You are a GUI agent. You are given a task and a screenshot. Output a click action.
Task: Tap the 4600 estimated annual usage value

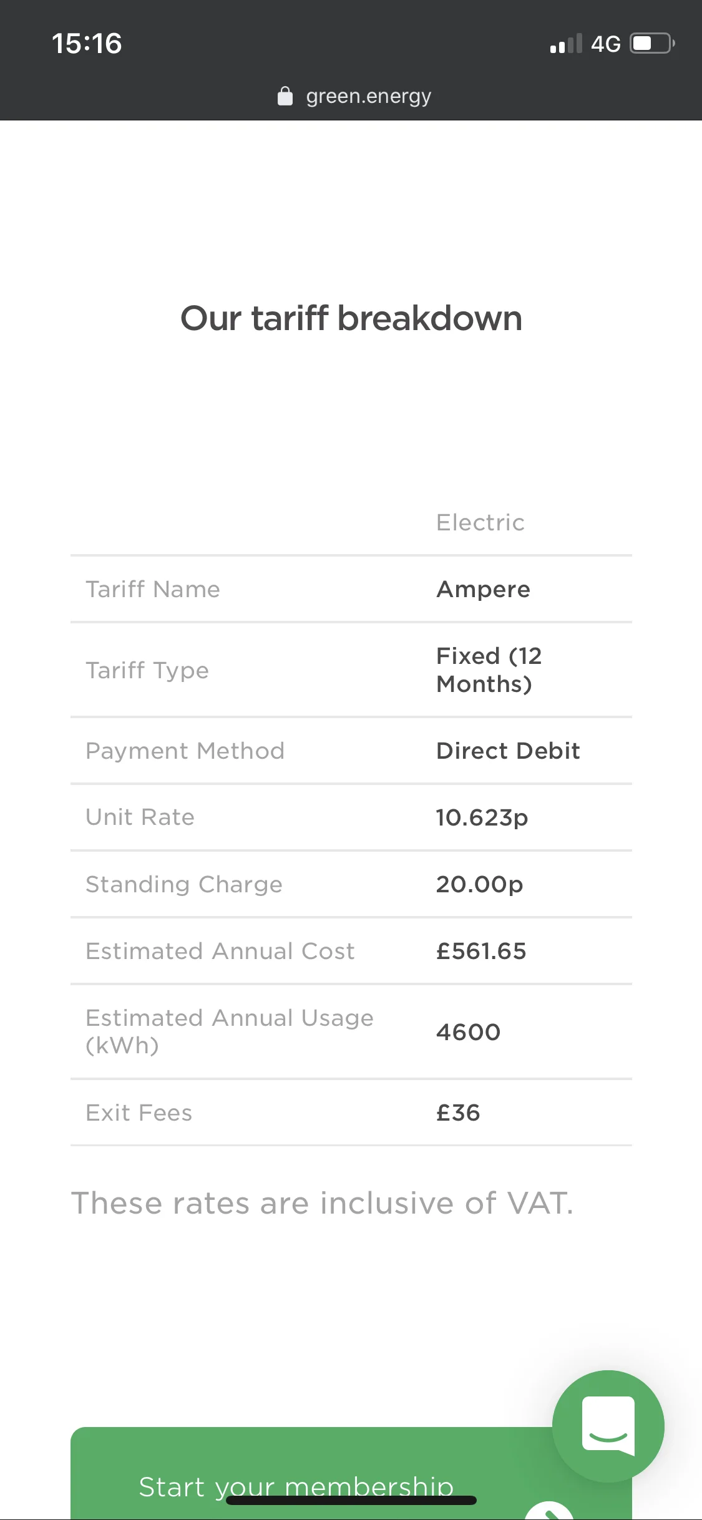(468, 1032)
